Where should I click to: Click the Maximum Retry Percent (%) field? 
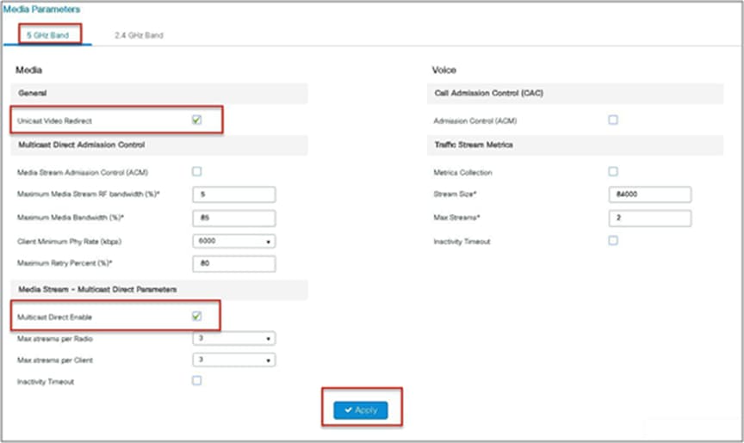[x=234, y=263]
